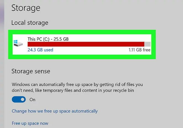183x128 pixels.
Task: Click the blue Windows logo on the drive icon
Action: 16,42
